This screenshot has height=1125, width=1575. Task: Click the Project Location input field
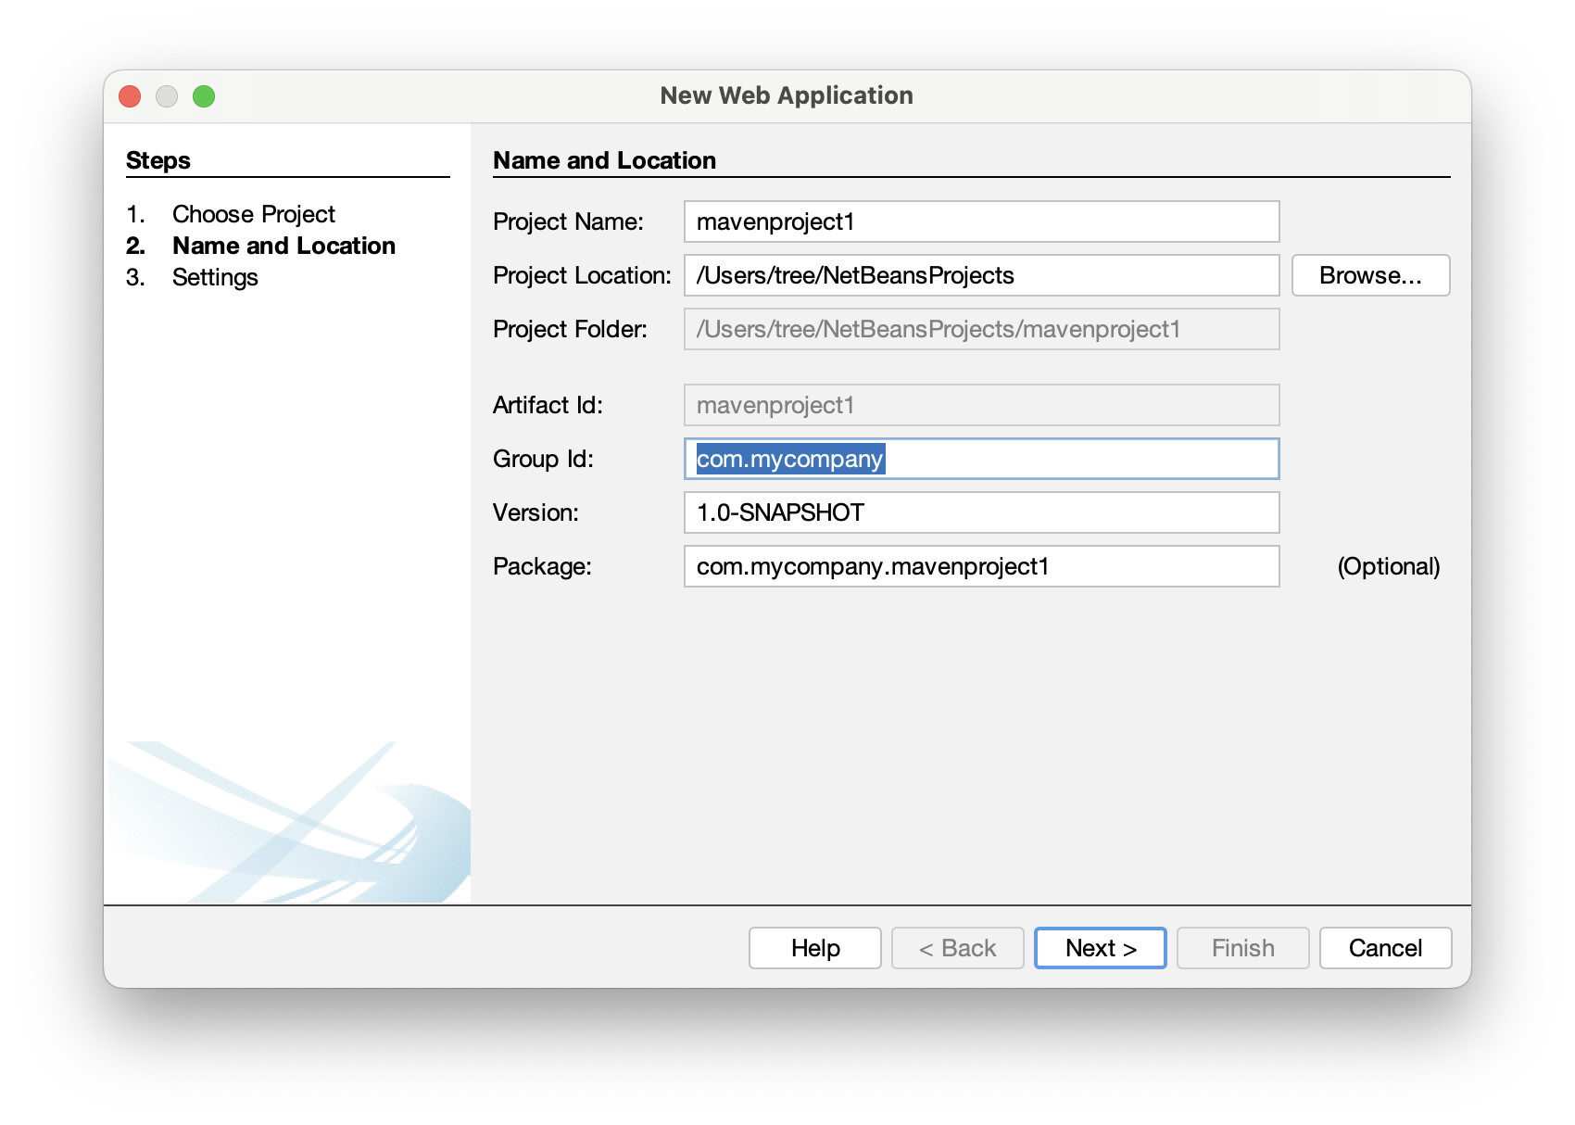click(980, 274)
